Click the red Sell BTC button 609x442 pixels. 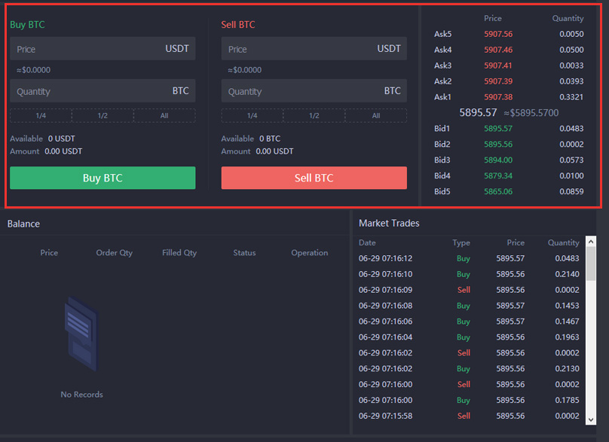314,178
